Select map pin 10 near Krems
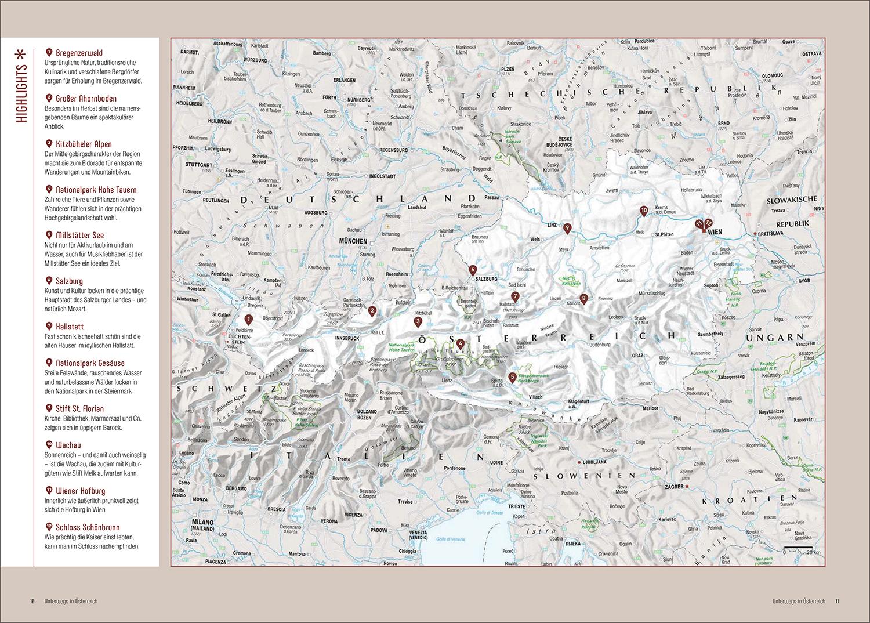The image size is (870, 623). pyautogui.click(x=643, y=211)
